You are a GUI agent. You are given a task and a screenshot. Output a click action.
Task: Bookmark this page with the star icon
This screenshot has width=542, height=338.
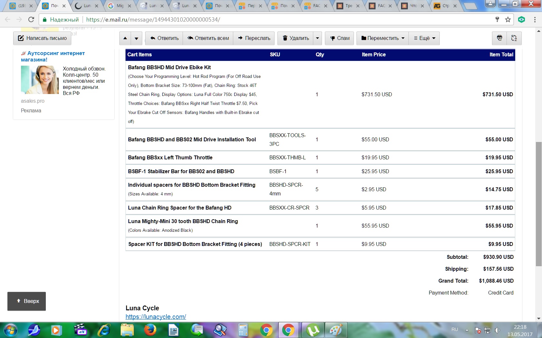click(508, 20)
